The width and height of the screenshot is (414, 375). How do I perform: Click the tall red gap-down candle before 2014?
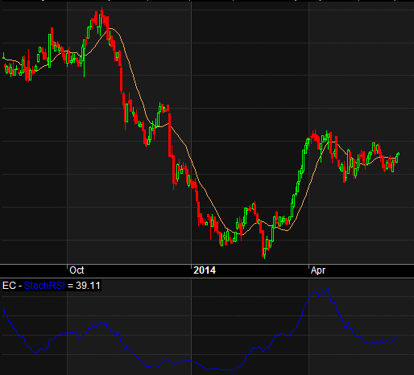point(170,135)
